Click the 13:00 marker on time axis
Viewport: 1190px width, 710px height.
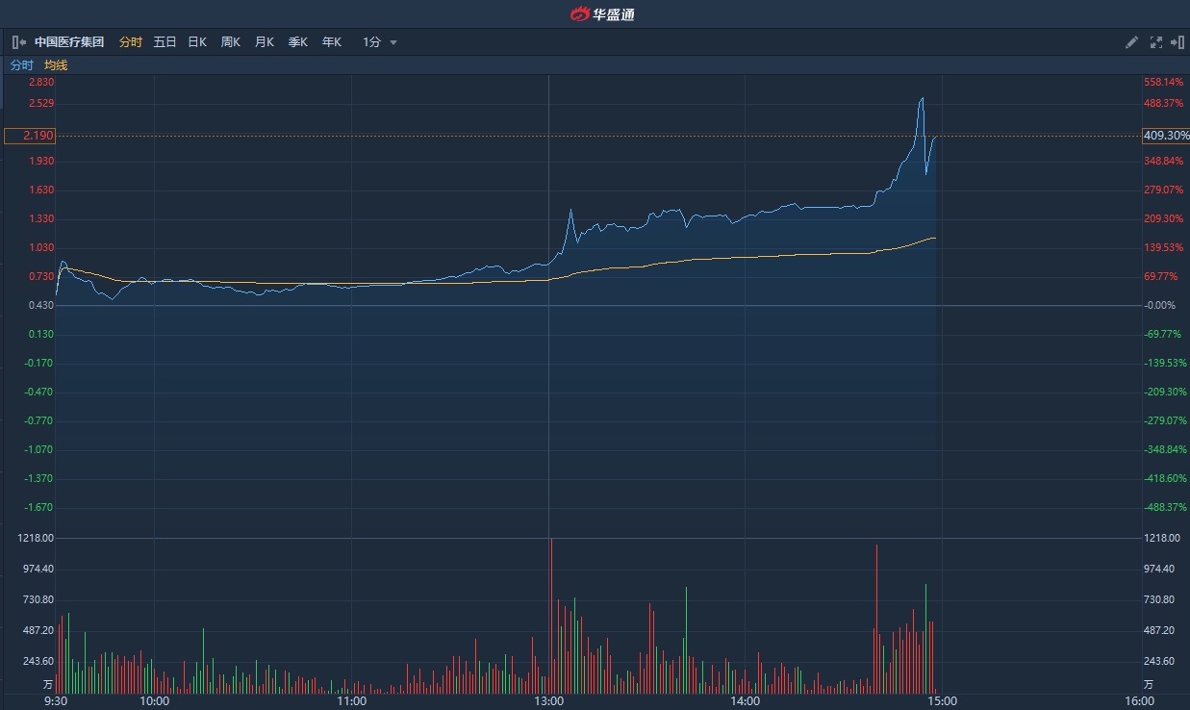pyautogui.click(x=548, y=701)
